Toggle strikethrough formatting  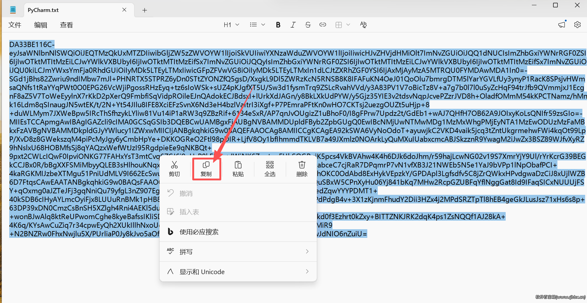pos(308,25)
